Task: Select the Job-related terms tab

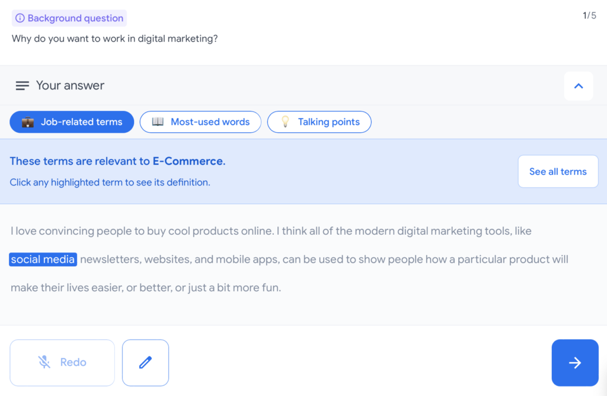Action: click(72, 122)
